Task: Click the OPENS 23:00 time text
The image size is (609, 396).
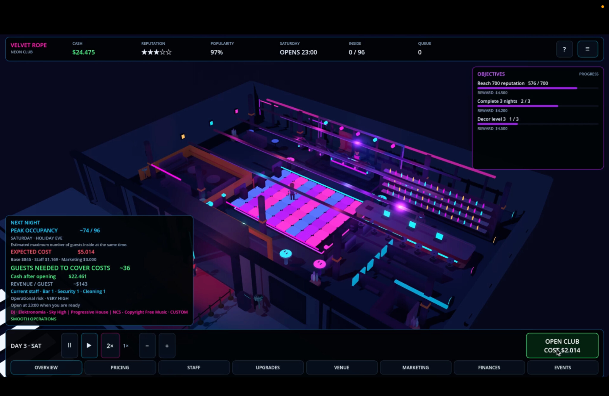Action: coord(298,52)
